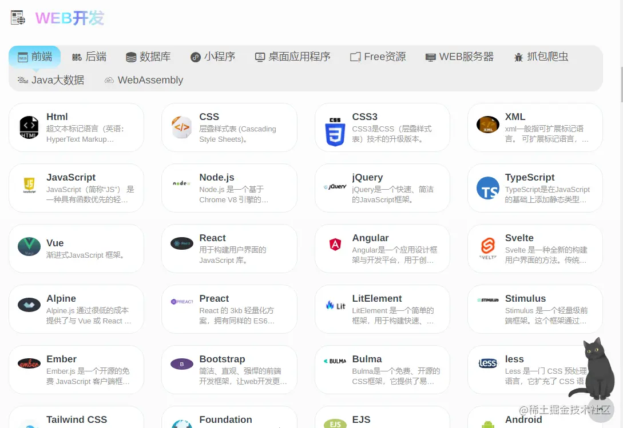Click the Html logo icon

pyautogui.click(x=29, y=127)
